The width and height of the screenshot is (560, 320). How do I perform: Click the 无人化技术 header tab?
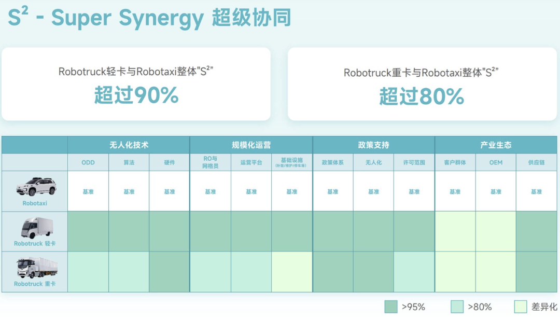[129, 145]
